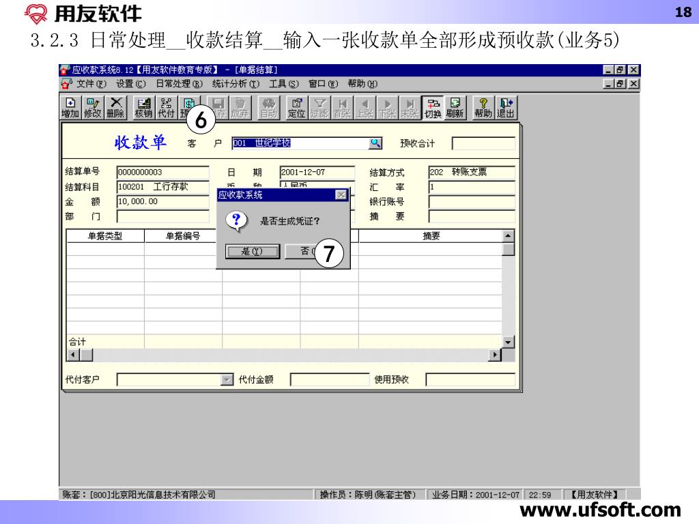The image size is (699, 524).
Task: Click the 摘要 column header in grid
Action: [431, 236]
